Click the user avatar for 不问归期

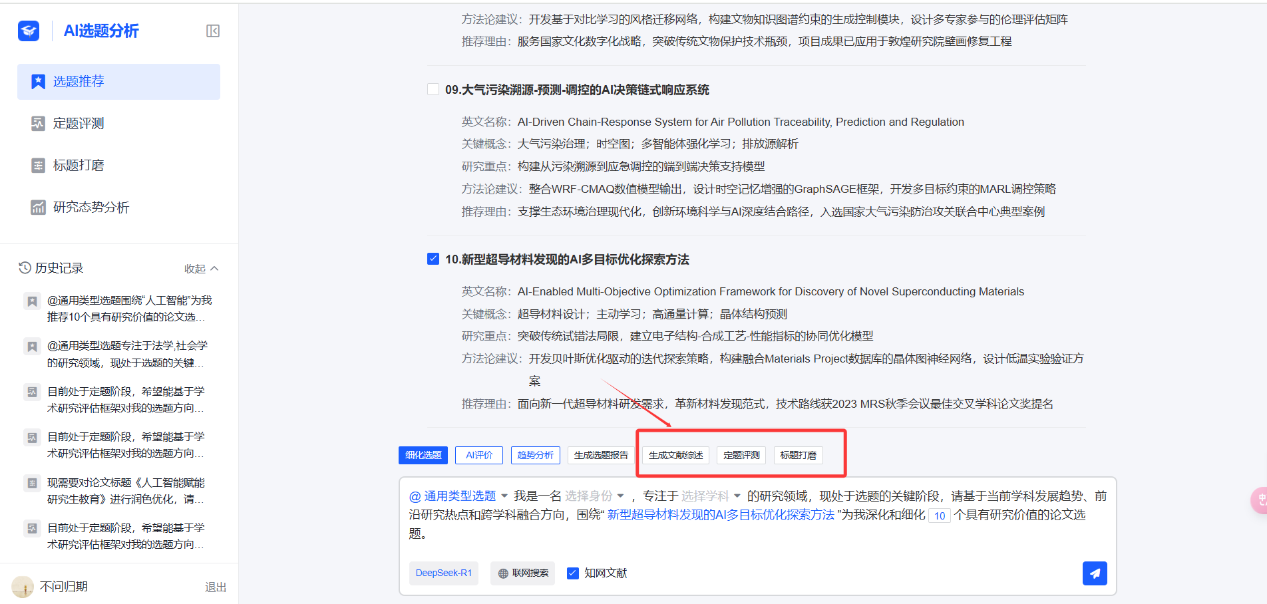23,587
